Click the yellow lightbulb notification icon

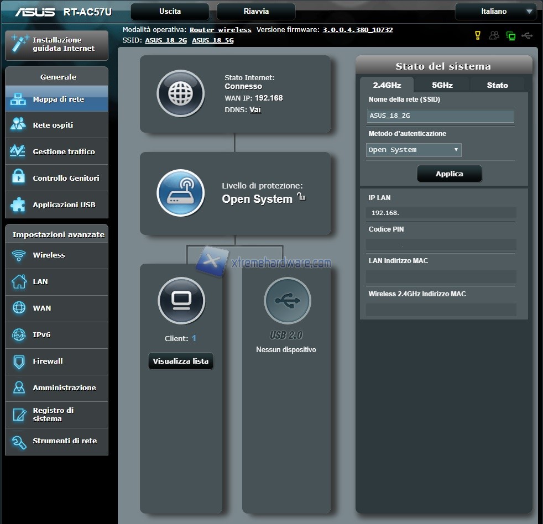(478, 35)
